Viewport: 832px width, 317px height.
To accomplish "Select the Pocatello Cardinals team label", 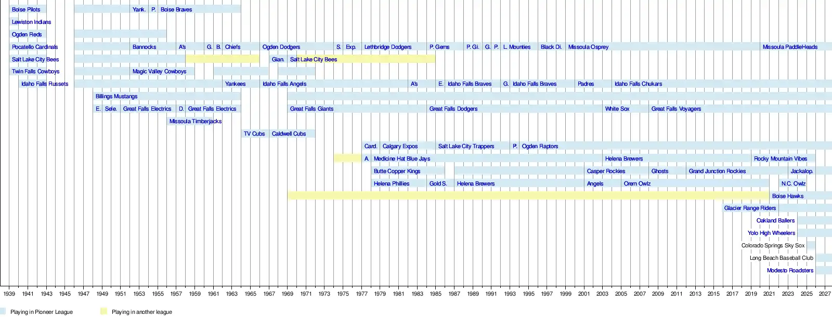I will pos(35,47).
